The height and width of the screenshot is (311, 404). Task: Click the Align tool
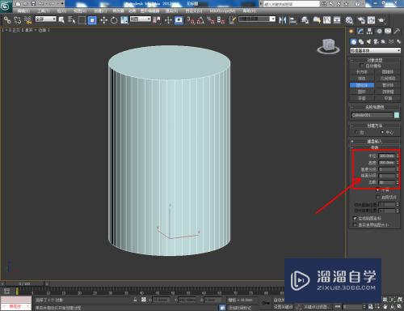tap(292, 20)
